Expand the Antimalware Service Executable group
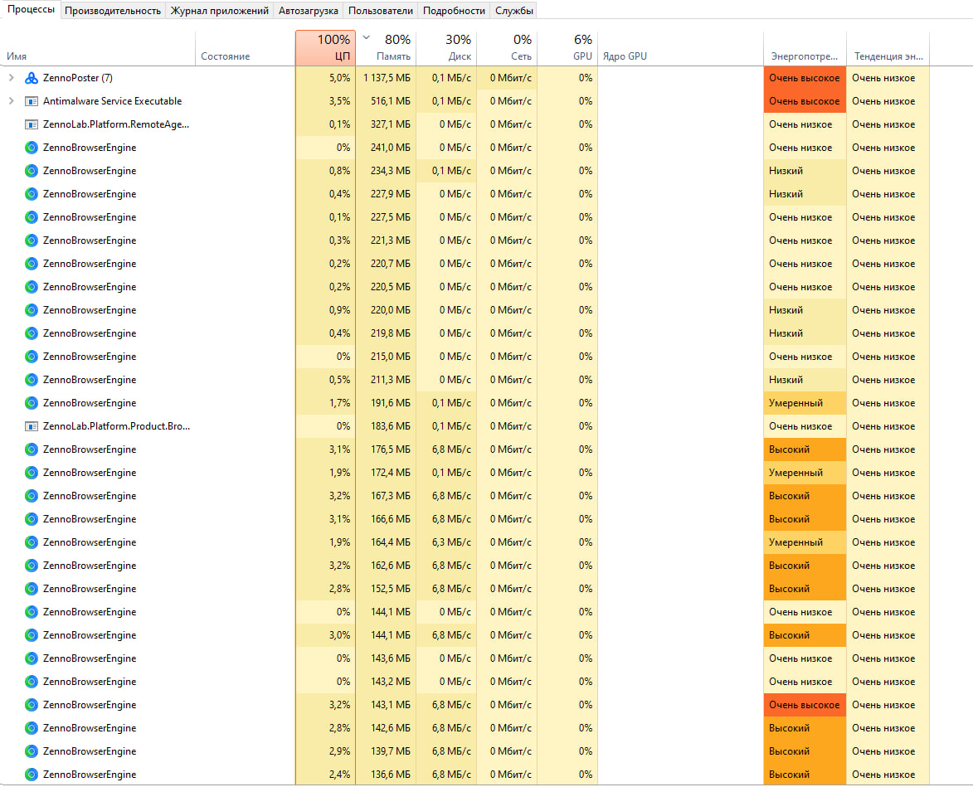The width and height of the screenshot is (973, 787). tap(11, 101)
